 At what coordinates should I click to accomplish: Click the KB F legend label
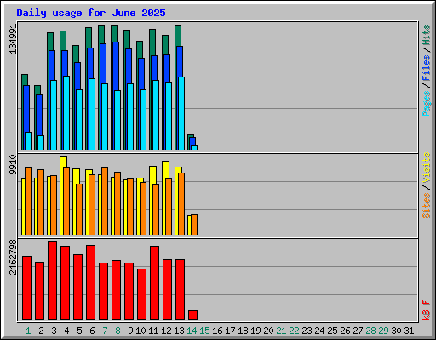(x=426, y=310)
